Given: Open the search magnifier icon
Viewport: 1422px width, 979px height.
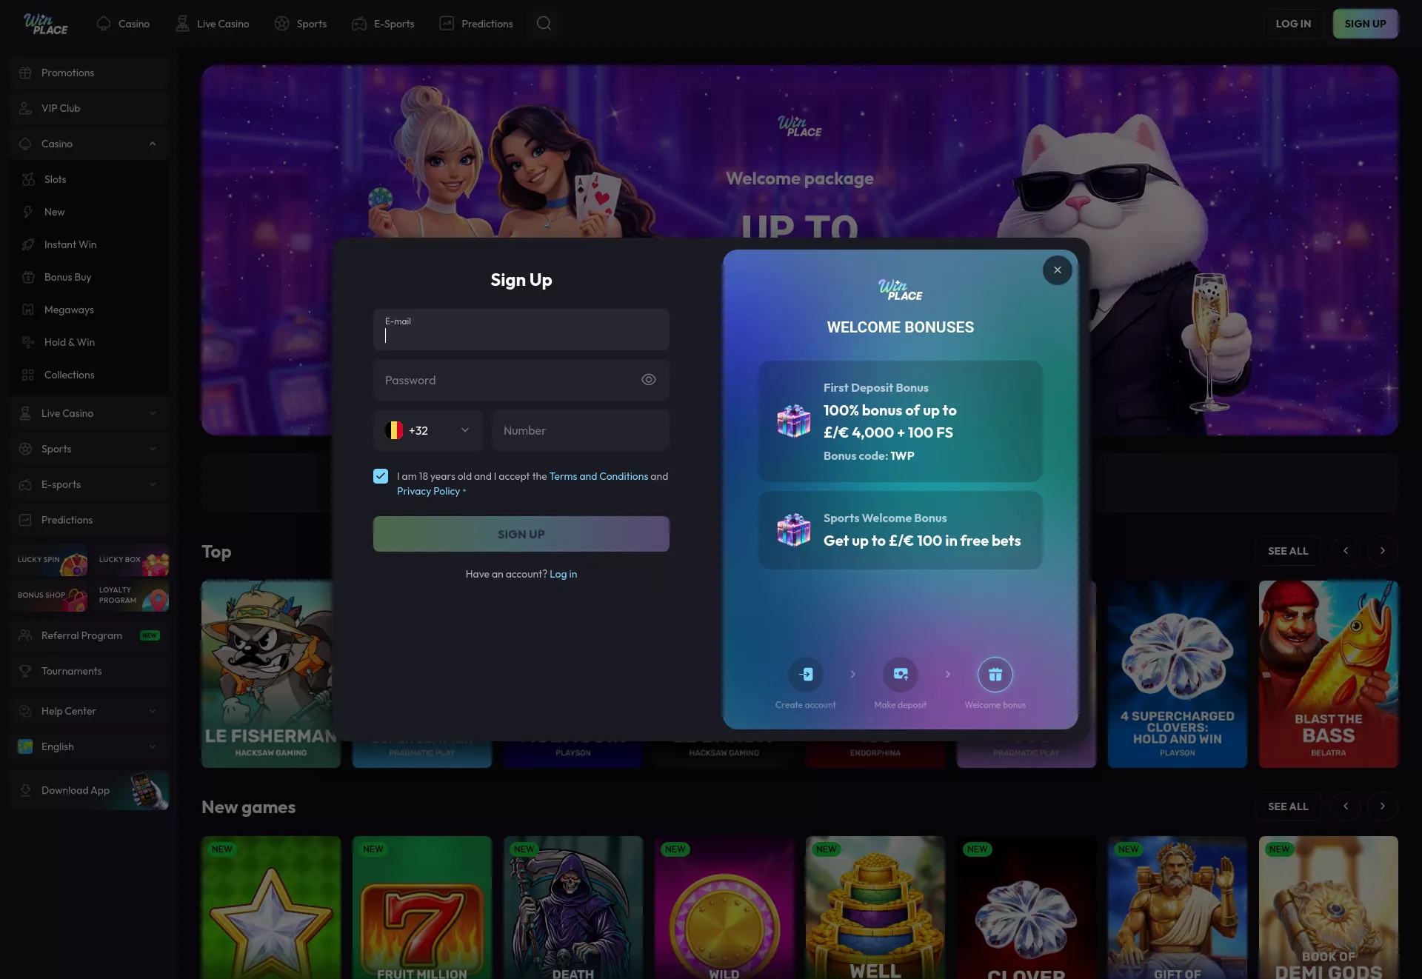Looking at the screenshot, I should 544,24.
